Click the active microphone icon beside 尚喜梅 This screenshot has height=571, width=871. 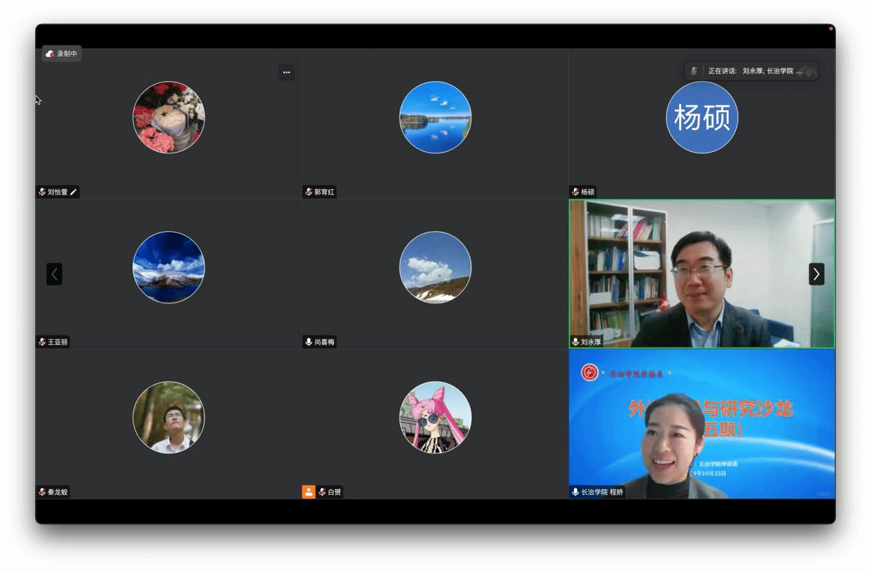(x=309, y=342)
